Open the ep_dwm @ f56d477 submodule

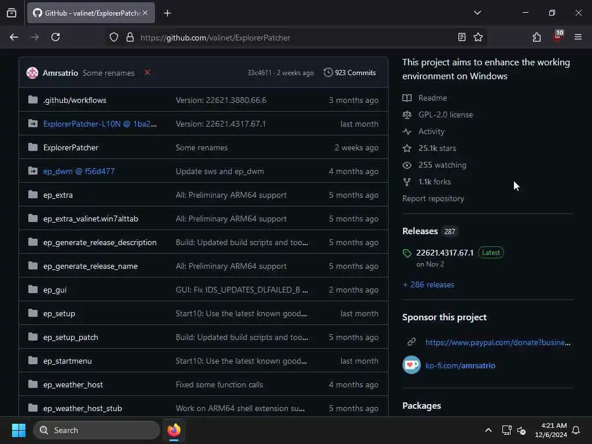pos(79,171)
